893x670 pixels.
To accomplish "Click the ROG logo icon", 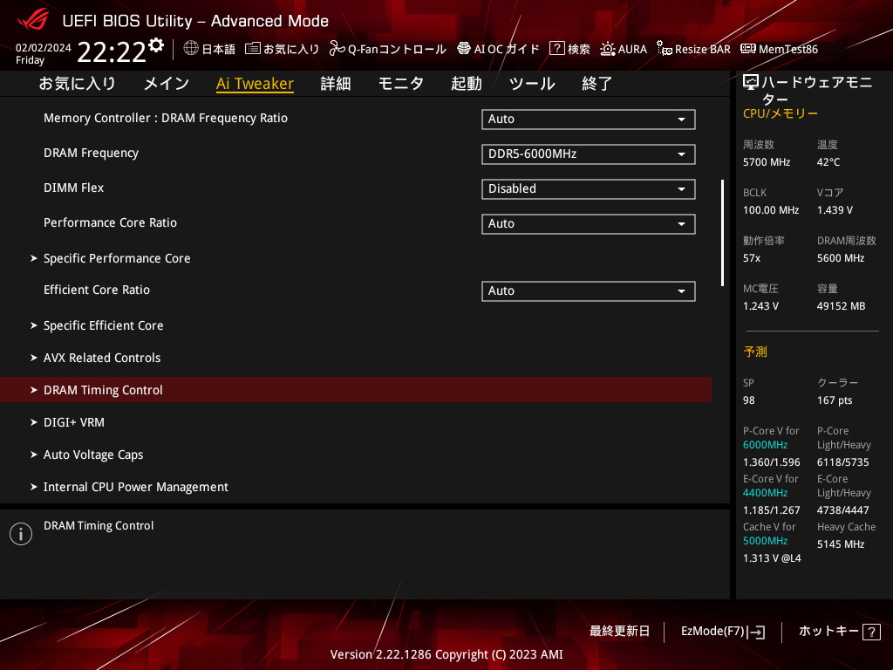I will click(33, 21).
